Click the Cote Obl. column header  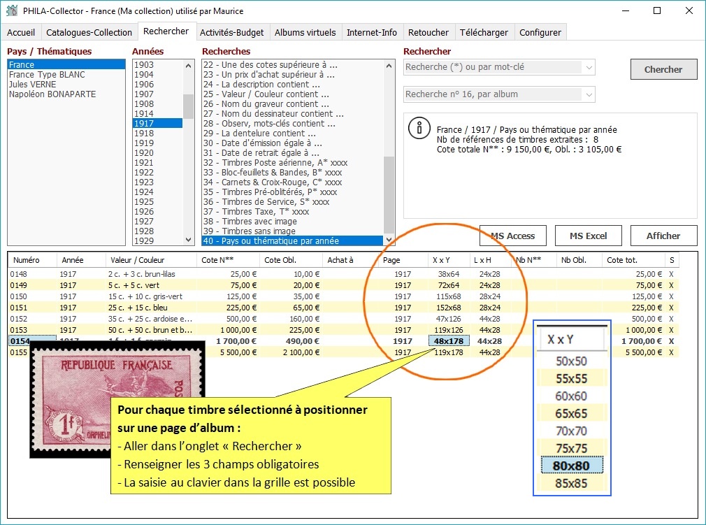coord(291,260)
